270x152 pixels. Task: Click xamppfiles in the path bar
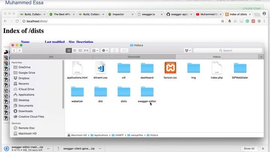tap(135, 135)
